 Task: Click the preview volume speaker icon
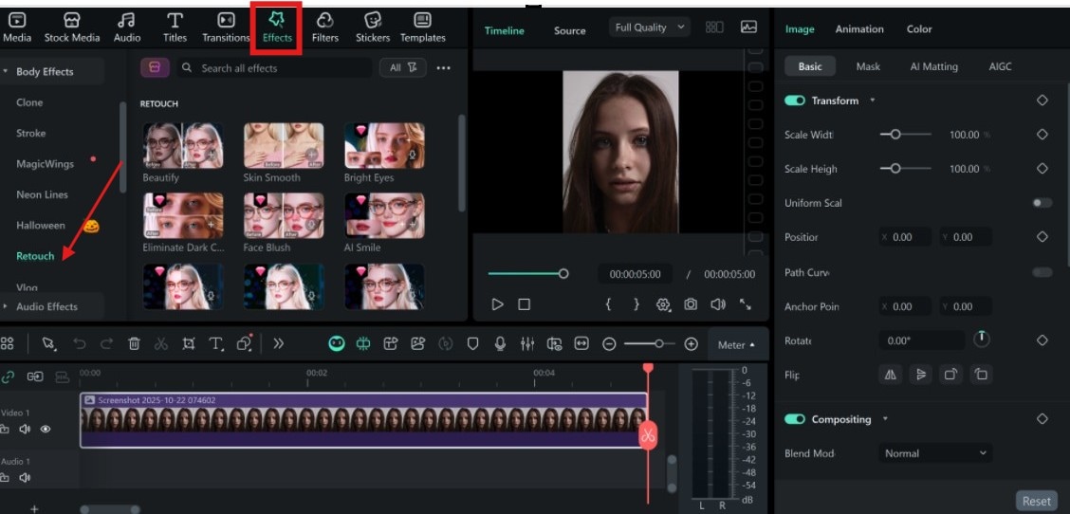(718, 304)
